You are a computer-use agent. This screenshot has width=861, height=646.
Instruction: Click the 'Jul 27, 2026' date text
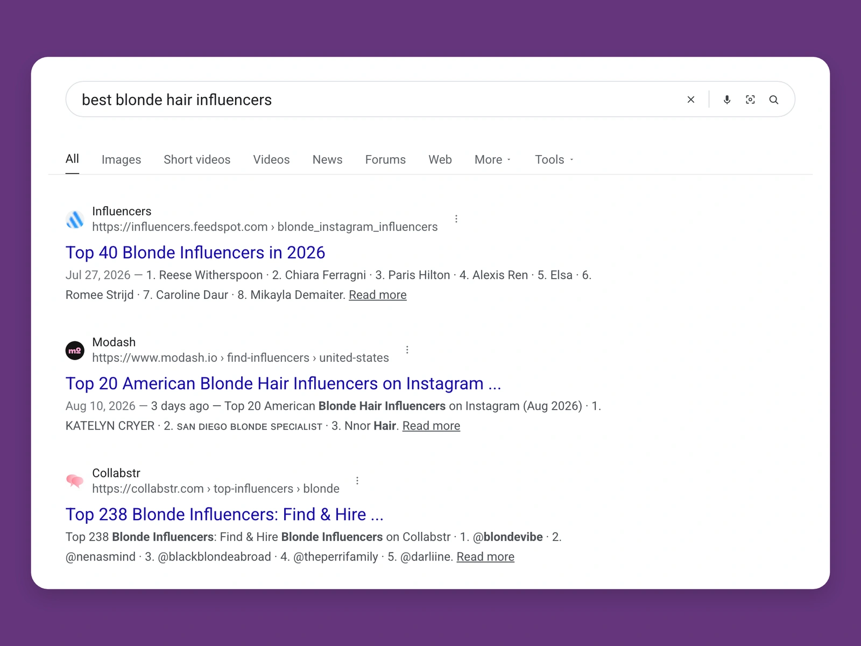pos(98,275)
